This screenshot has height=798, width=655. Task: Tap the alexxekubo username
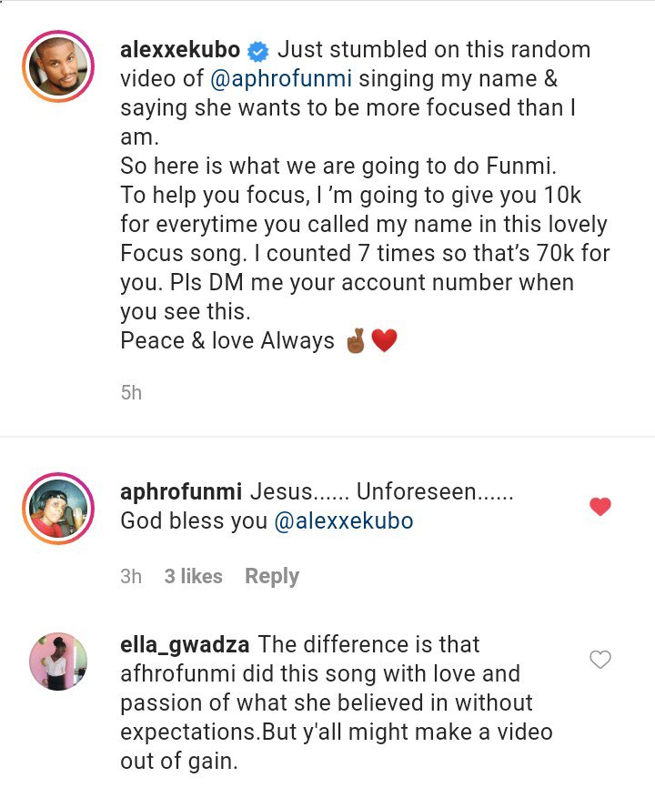(181, 50)
